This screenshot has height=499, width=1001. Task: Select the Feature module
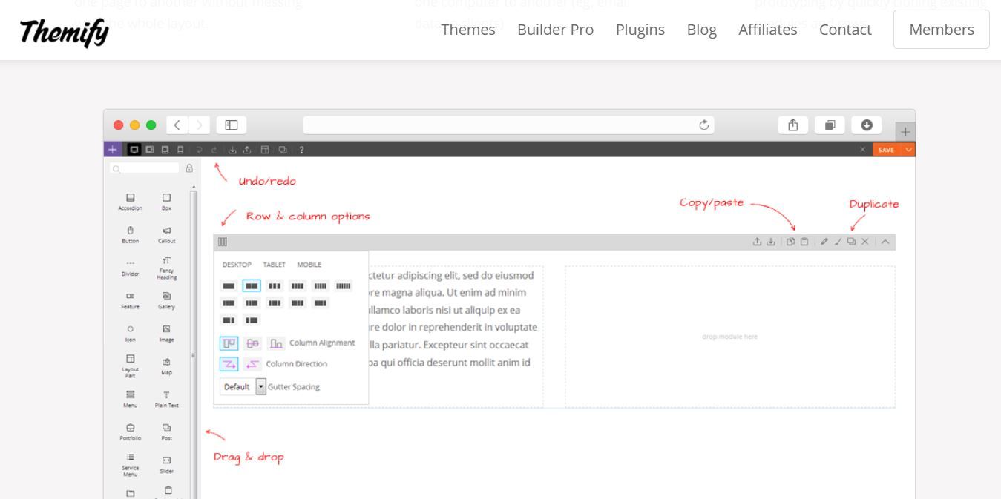[x=130, y=300]
